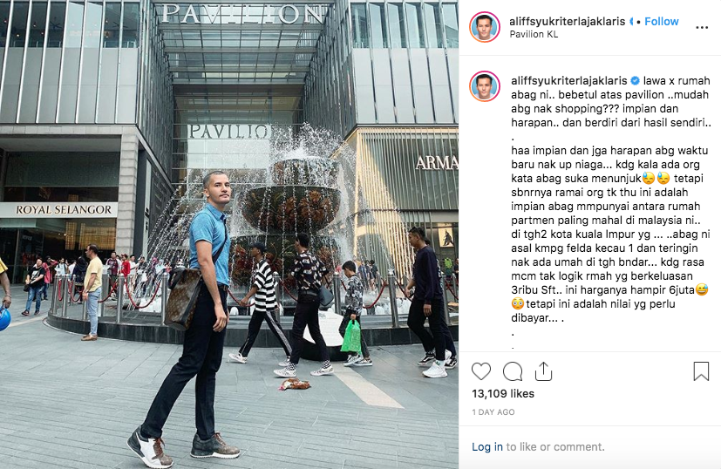Image resolution: width=721 pixels, height=469 pixels.
Task: Click the Royal Selangor storefront in photo
Action: coord(64,210)
